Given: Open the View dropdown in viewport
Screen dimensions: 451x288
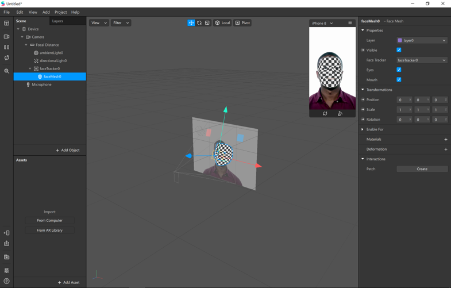Looking at the screenshot, I should tap(99, 23).
